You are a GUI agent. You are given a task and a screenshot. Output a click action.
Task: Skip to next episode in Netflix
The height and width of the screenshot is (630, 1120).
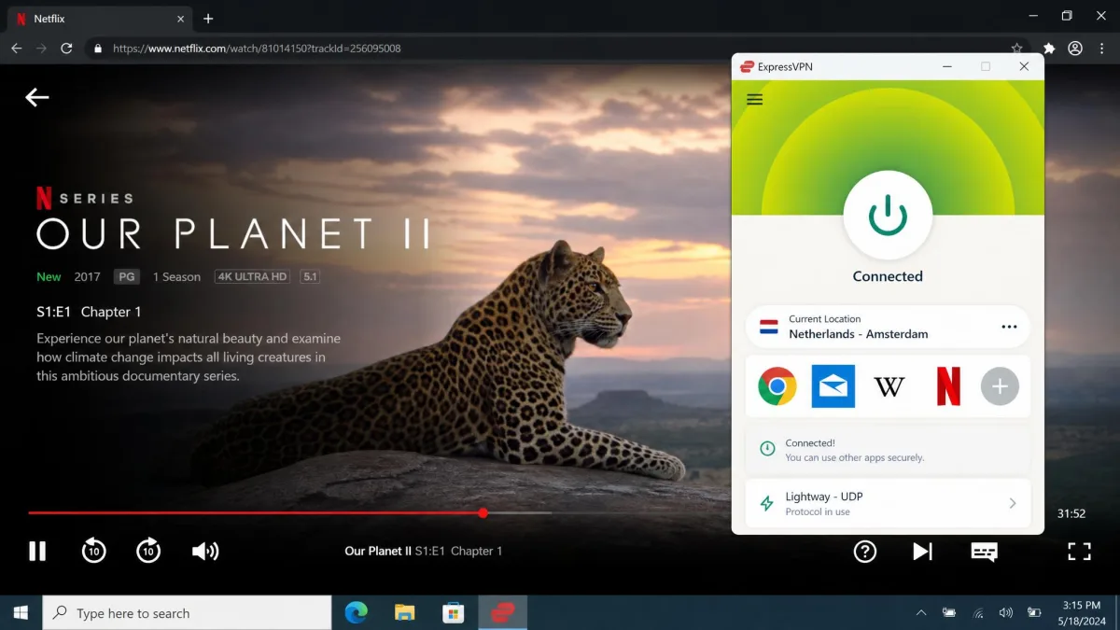[922, 552]
